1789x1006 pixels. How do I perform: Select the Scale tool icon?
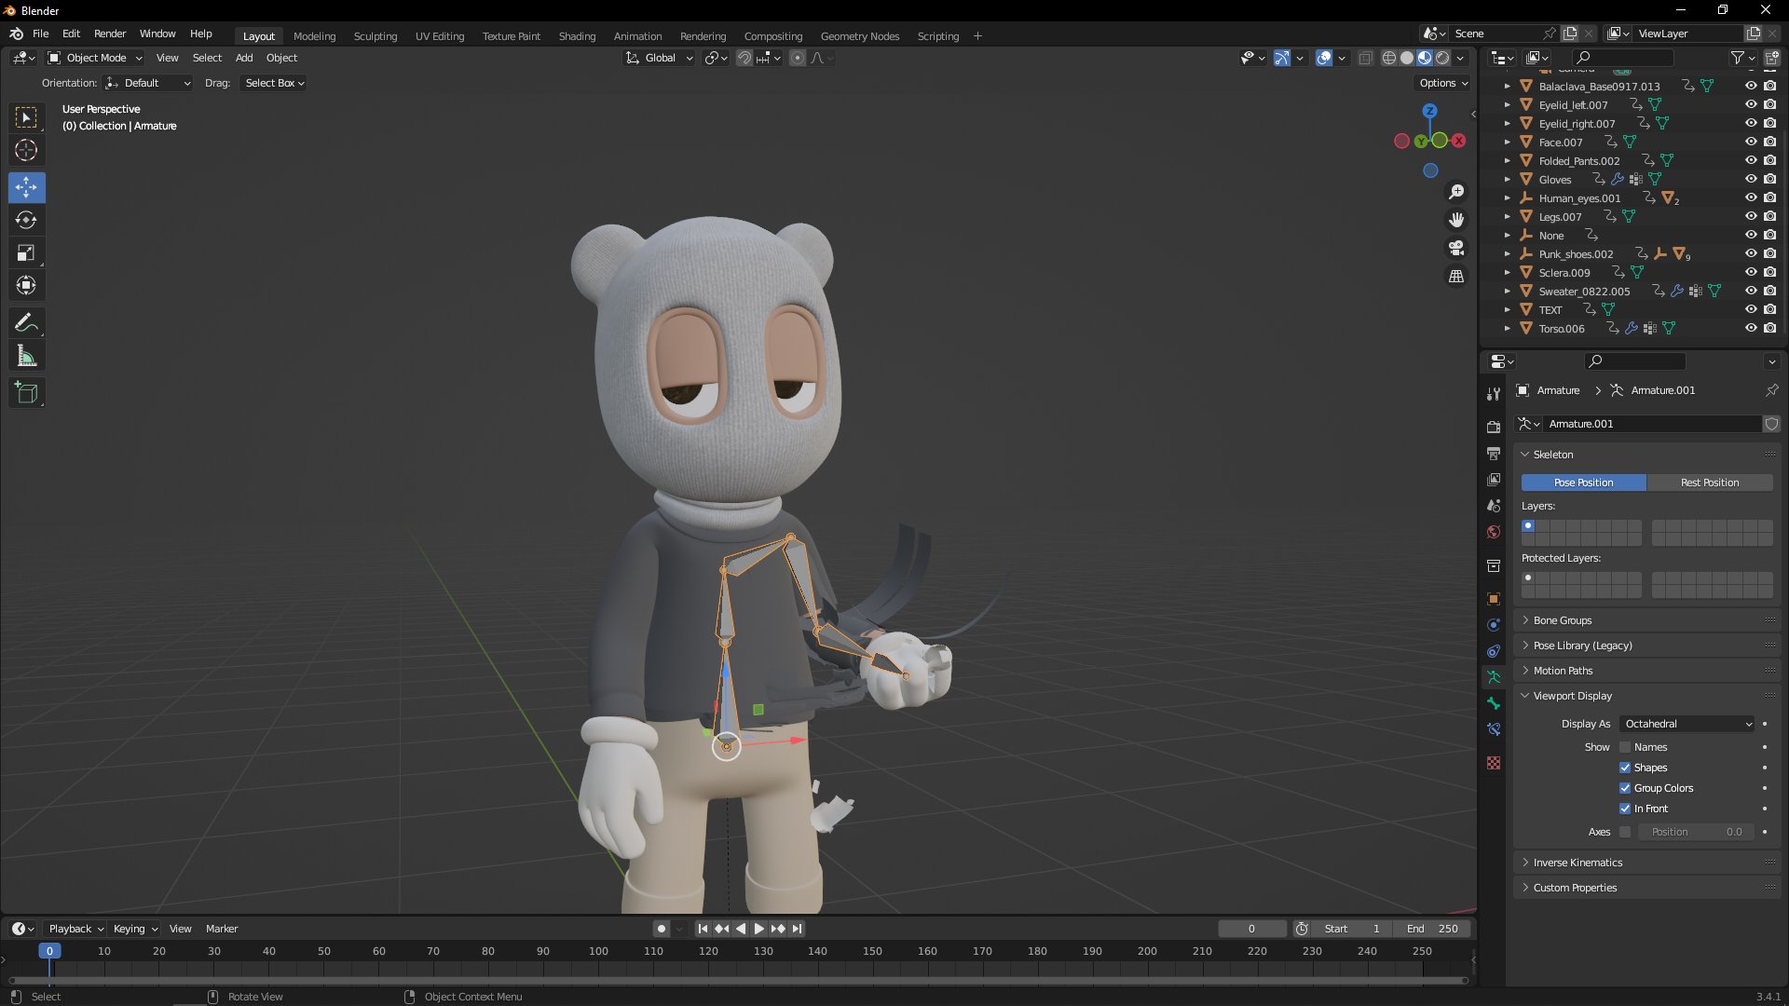click(26, 253)
